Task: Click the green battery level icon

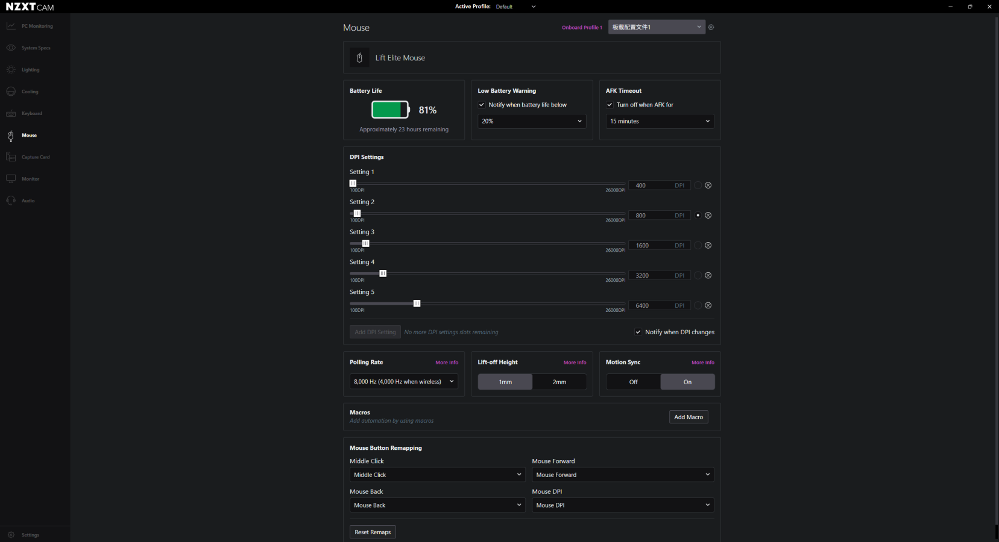Action: [391, 110]
